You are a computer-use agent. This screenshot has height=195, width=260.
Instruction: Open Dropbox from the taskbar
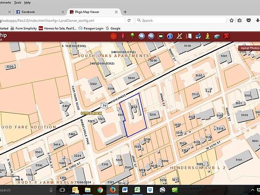[x=150, y=190]
